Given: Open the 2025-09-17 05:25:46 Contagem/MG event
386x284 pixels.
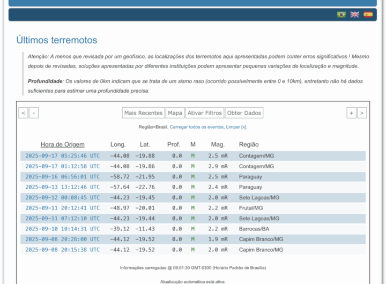Looking at the screenshot, I should click(62, 156).
